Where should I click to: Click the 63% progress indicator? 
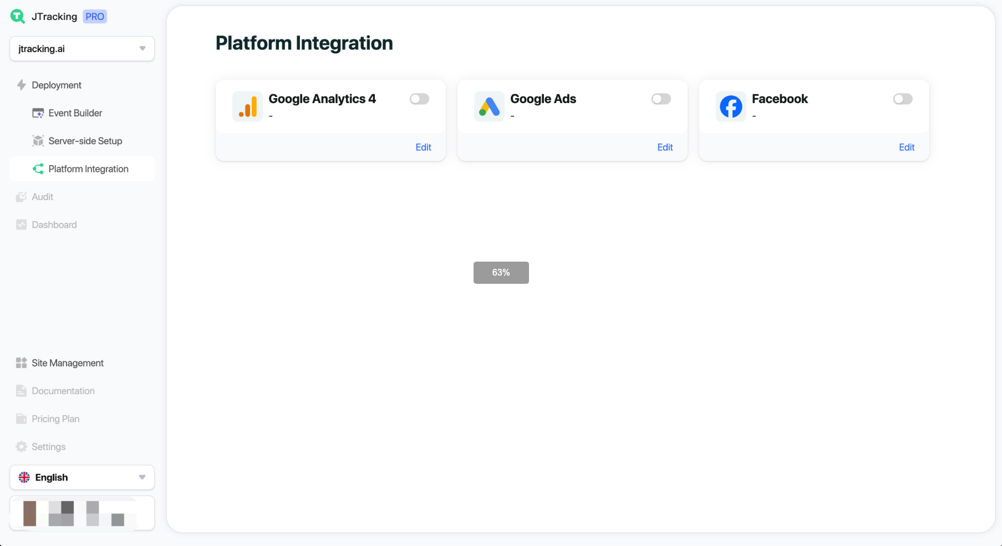click(501, 273)
